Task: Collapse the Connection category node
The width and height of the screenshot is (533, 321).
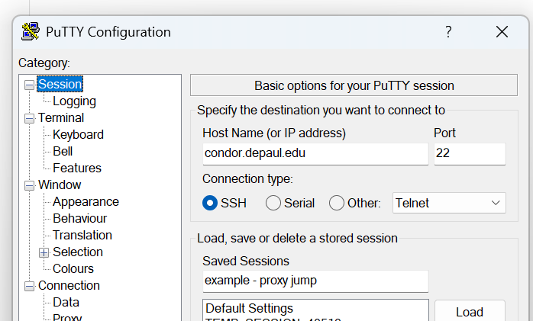Action: tap(30, 286)
